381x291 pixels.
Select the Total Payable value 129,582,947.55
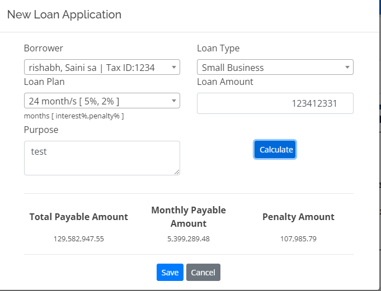tap(79, 239)
